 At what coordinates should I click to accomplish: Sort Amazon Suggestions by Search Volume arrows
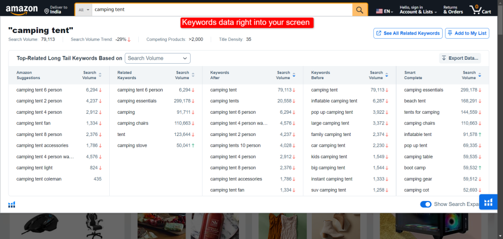tap(100, 75)
